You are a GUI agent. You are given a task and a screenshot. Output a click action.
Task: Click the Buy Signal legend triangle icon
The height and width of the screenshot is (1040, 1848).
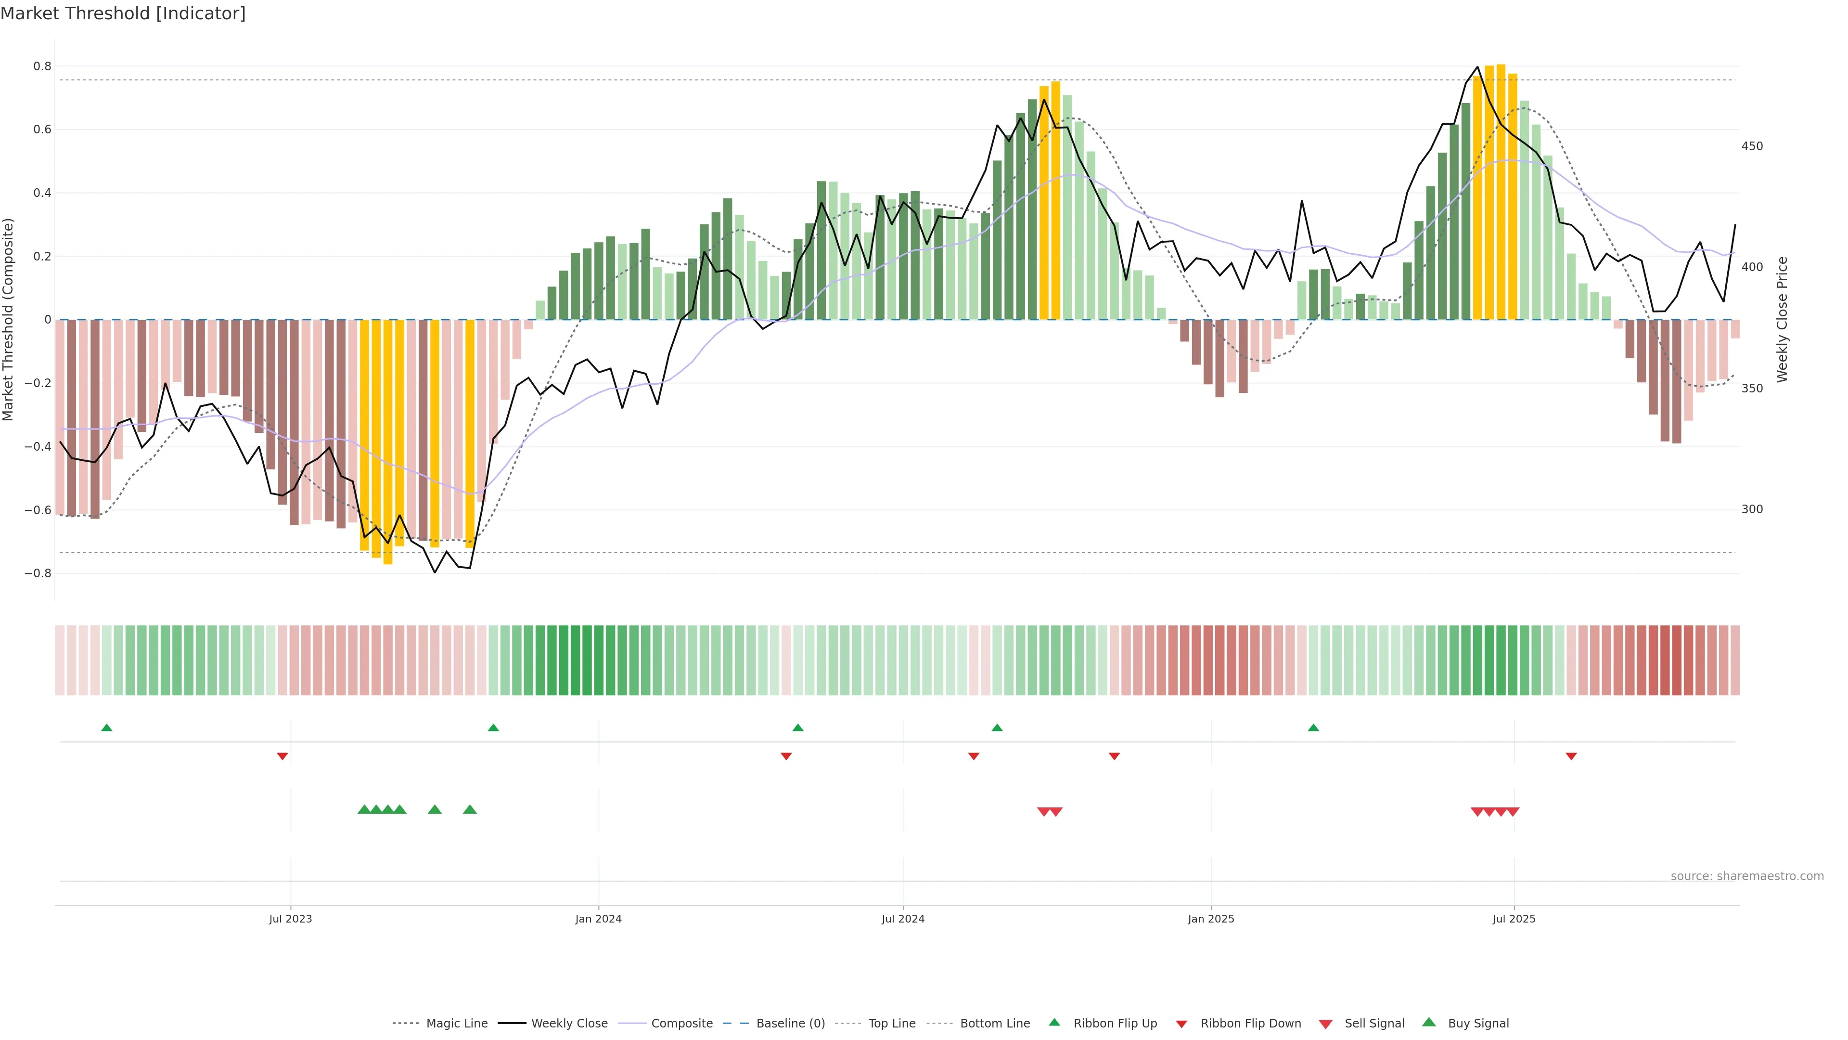pyautogui.click(x=1428, y=1022)
